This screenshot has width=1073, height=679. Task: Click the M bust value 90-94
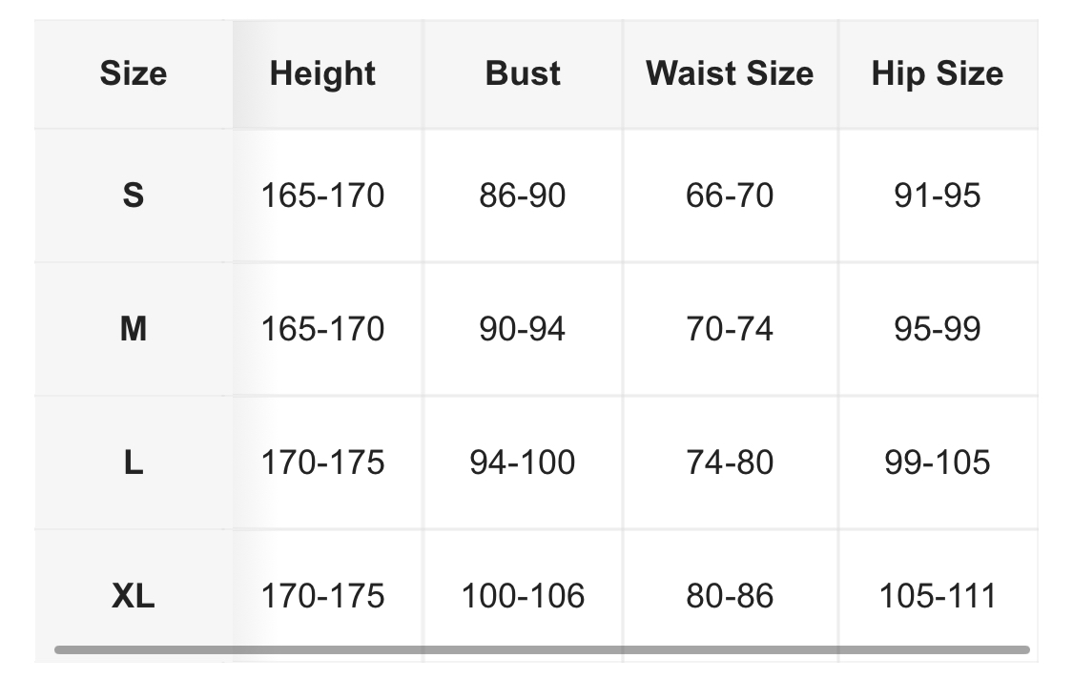[x=523, y=329]
